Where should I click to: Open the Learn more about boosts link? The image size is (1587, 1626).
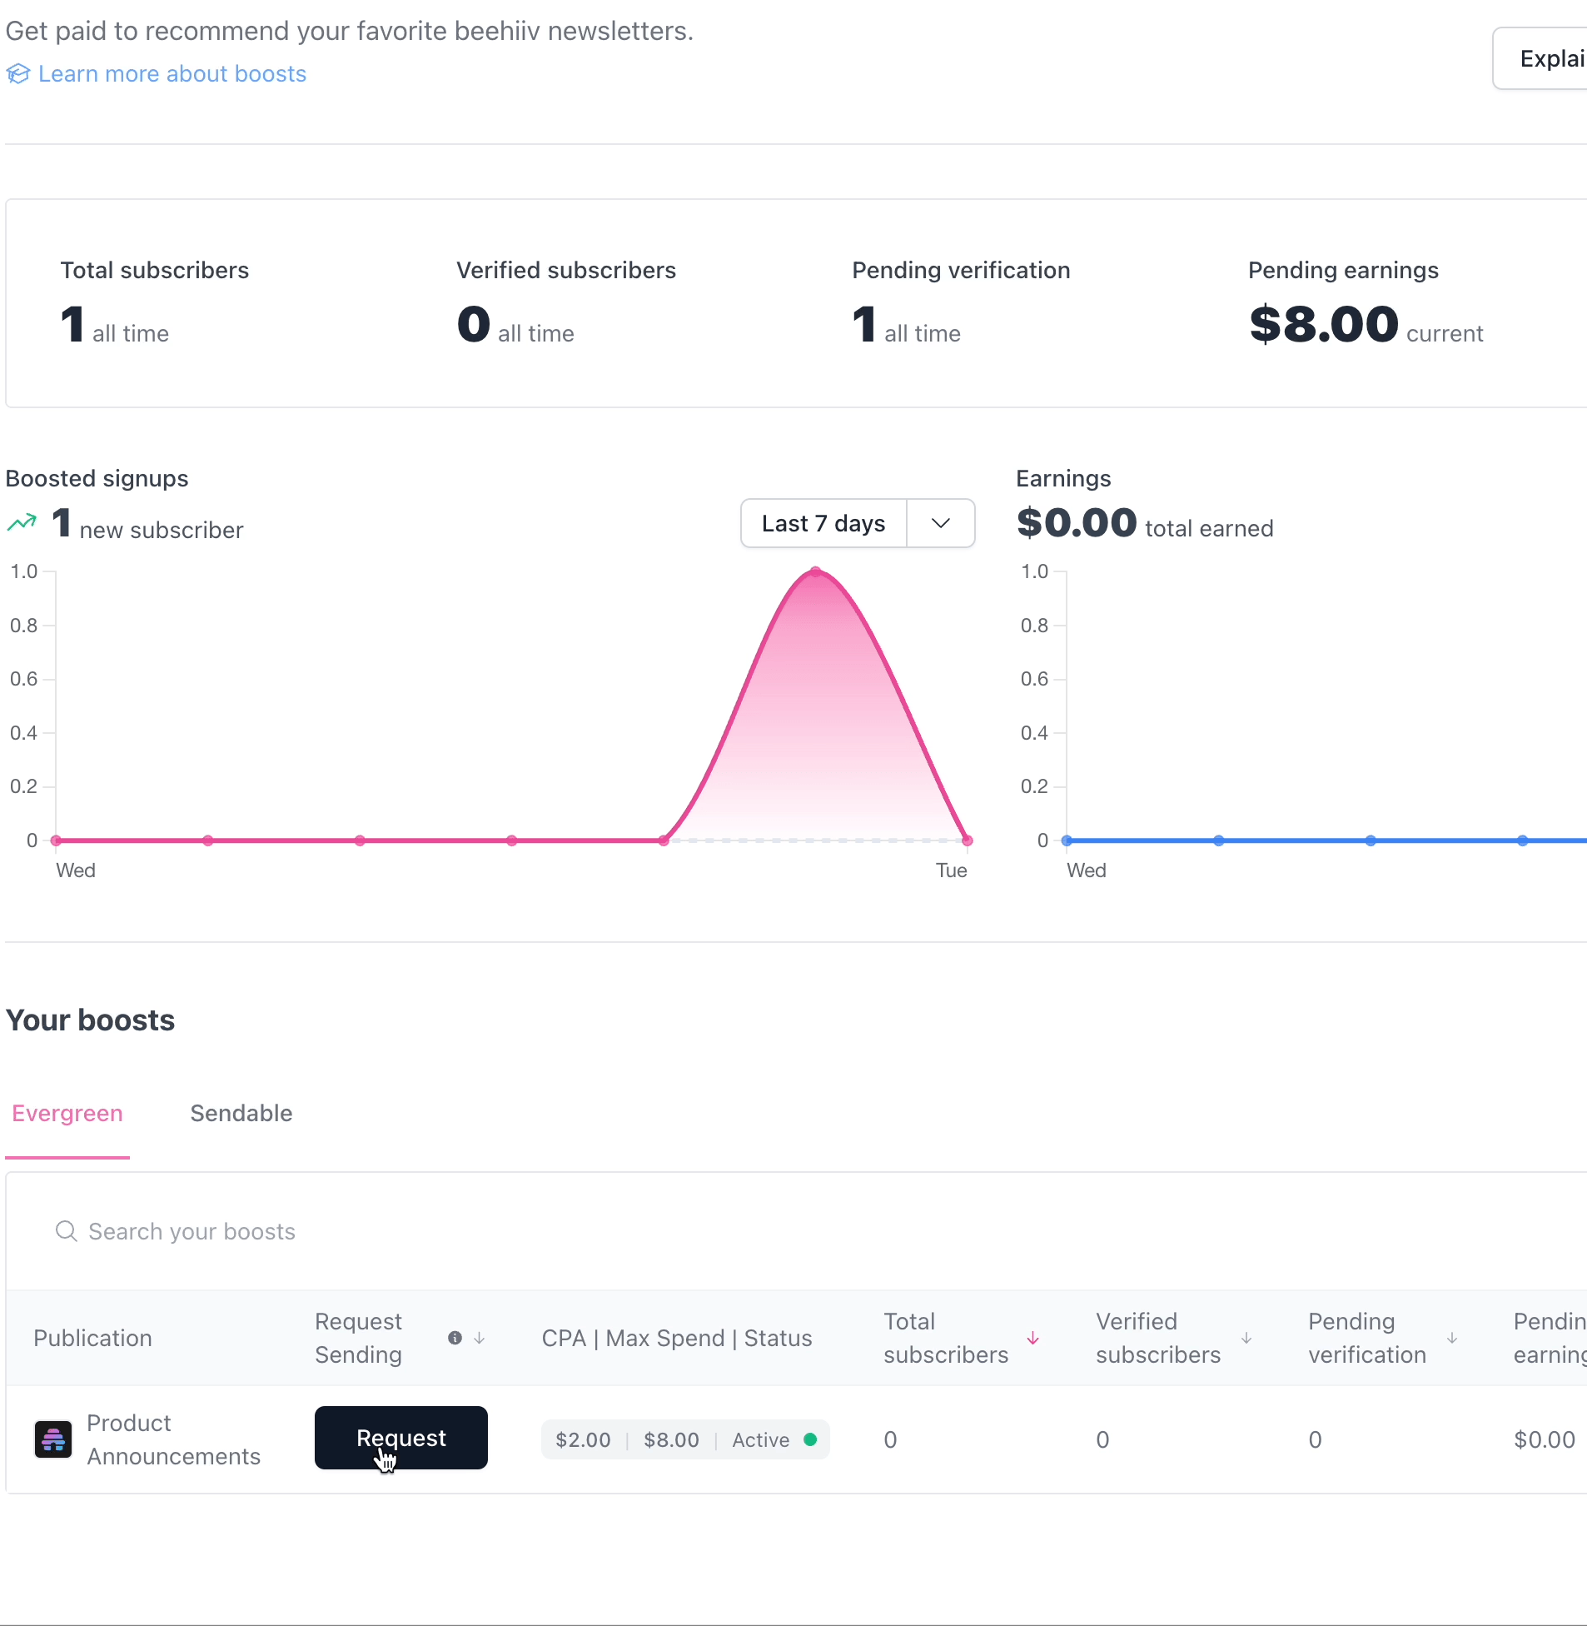click(172, 74)
